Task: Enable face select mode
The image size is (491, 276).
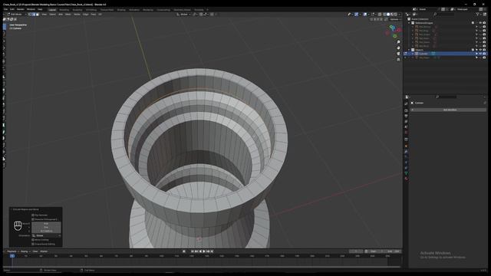Action: [x=38, y=15]
